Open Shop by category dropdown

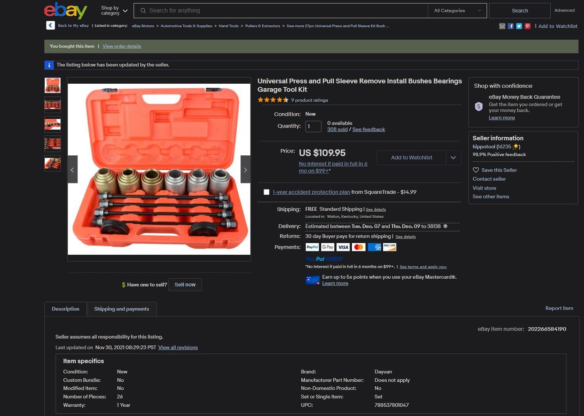(114, 11)
